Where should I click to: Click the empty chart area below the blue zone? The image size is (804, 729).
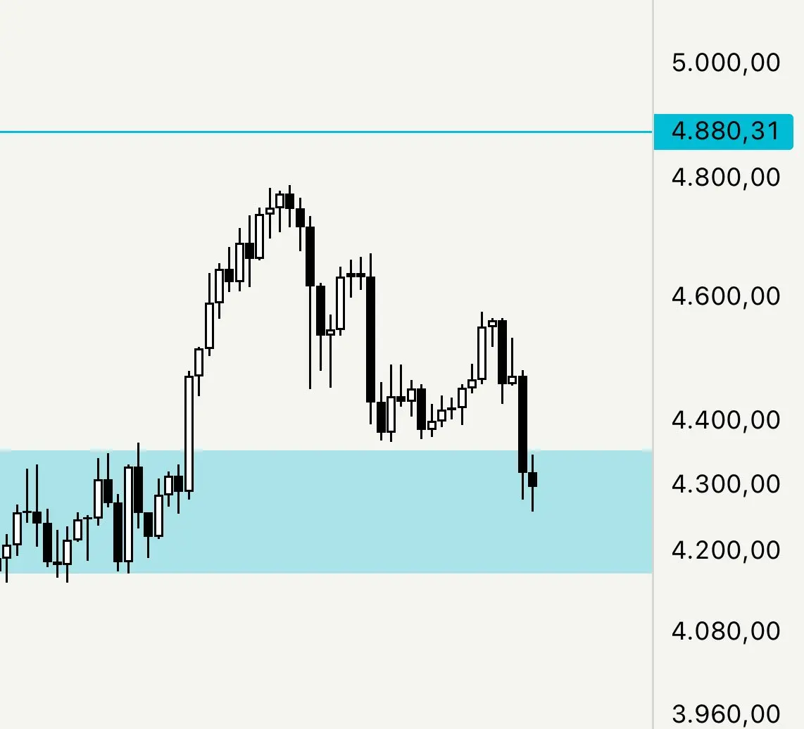coord(326,651)
